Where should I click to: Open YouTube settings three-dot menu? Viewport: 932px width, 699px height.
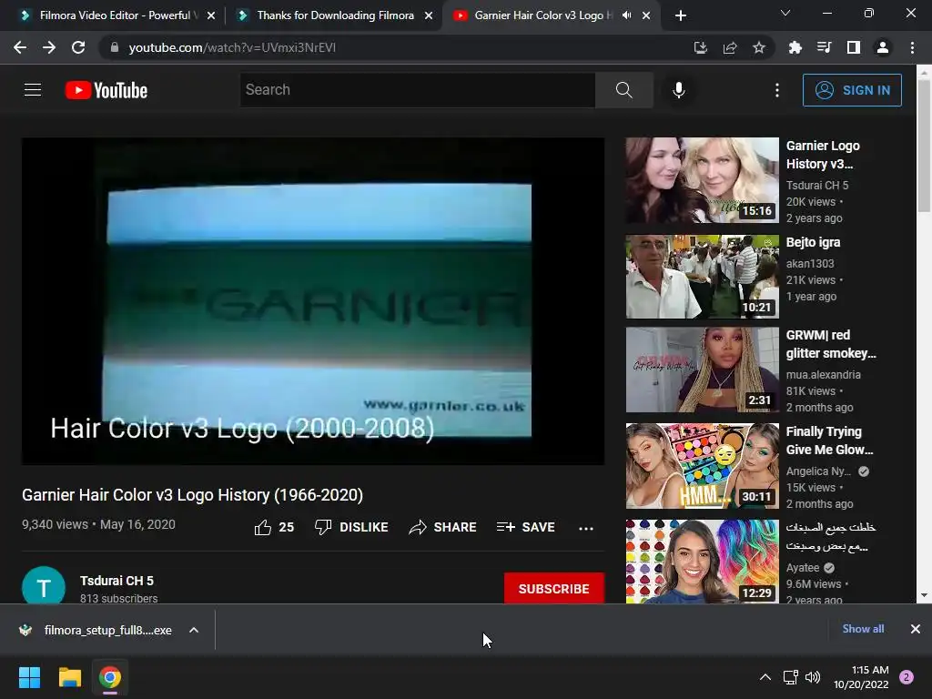(777, 90)
